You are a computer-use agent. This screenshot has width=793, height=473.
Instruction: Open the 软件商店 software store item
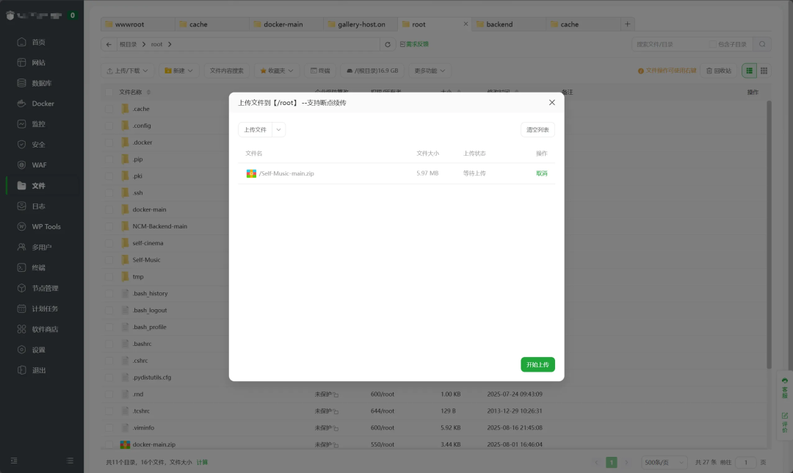click(x=45, y=329)
